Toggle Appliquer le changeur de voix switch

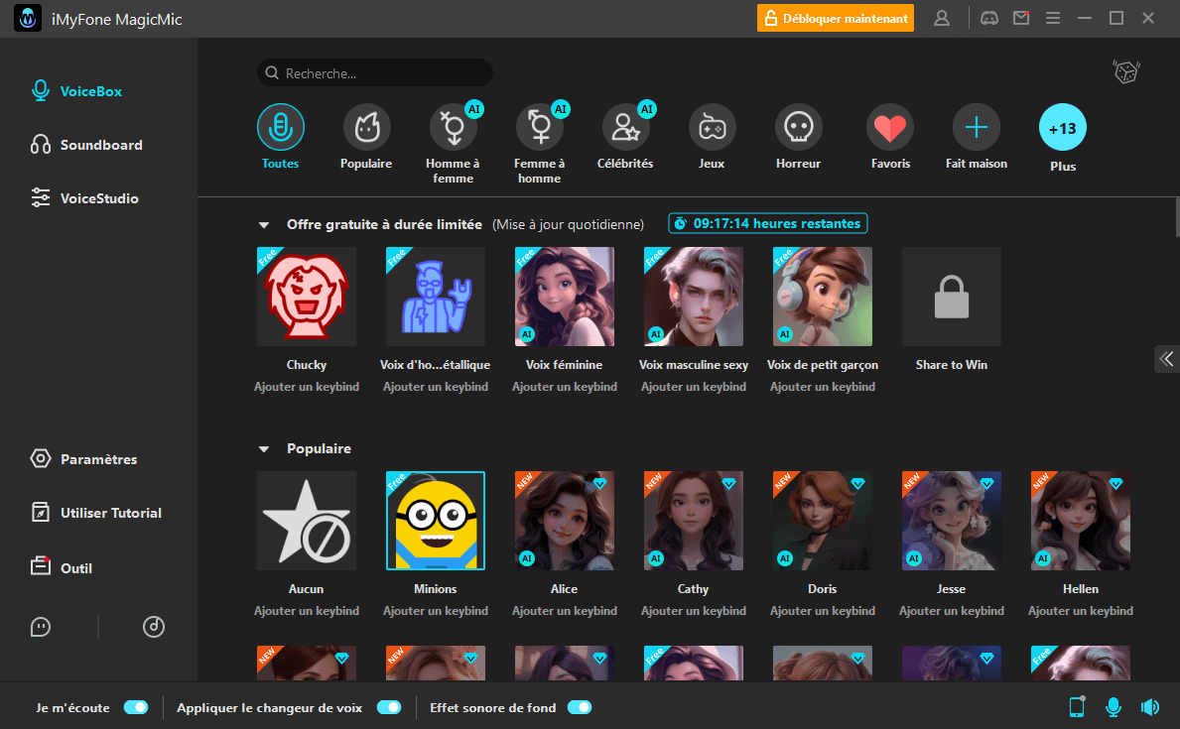coord(389,707)
